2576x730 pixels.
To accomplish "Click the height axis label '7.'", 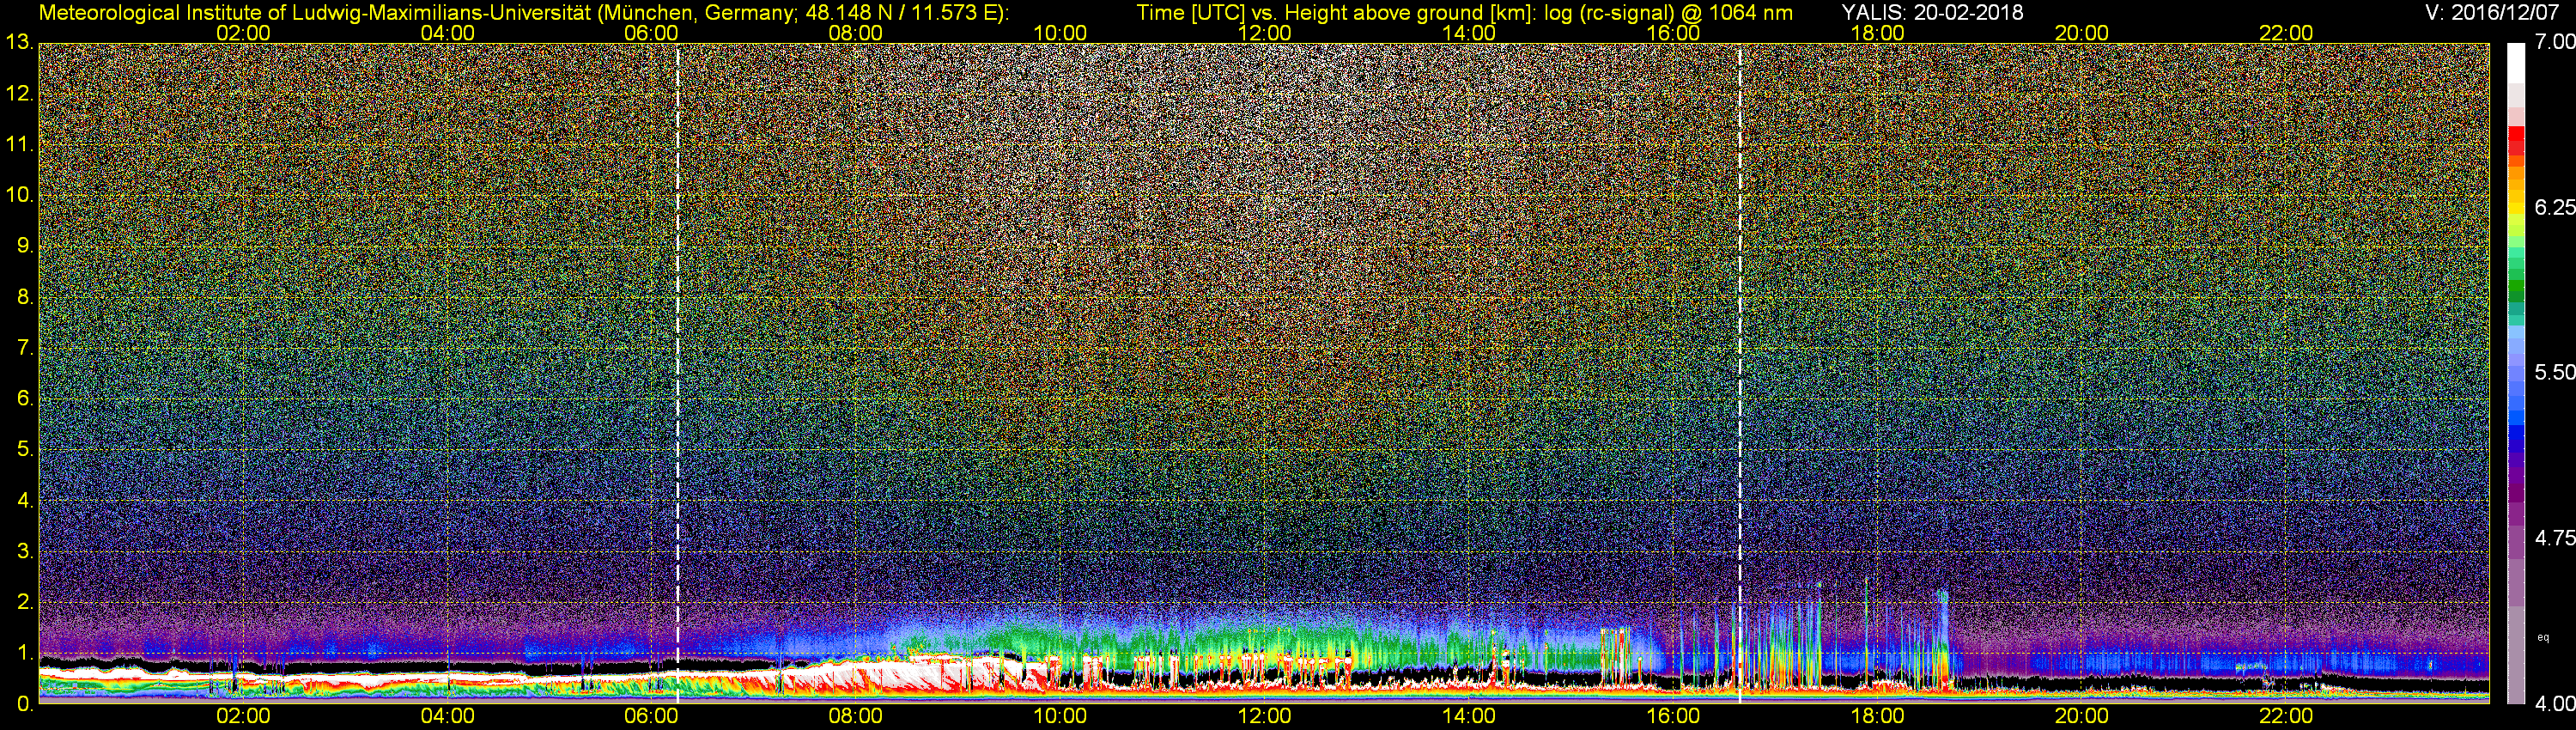I will tap(25, 348).
